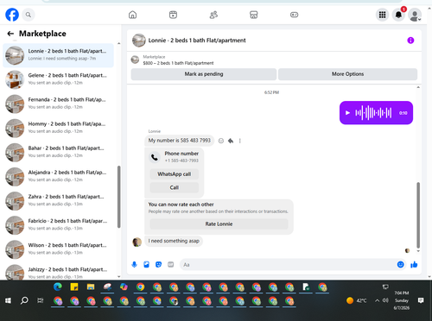Open Windows action center notifications
Image resolution: width=432 pixels, height=321 pixels.
click(x=421, y=300)
